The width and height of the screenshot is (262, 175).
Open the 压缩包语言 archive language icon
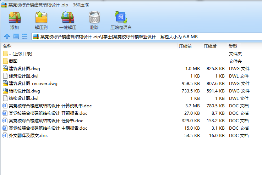[121, 17]
